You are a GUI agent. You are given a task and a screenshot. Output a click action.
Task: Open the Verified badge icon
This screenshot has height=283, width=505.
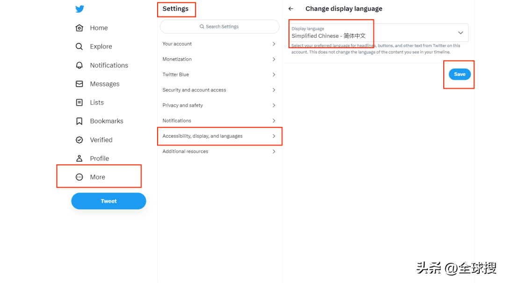tap(79, 140)
